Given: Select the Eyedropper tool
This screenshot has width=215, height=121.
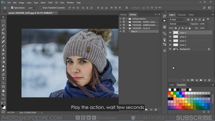Looking at the screenshot, I should point(3,37).
